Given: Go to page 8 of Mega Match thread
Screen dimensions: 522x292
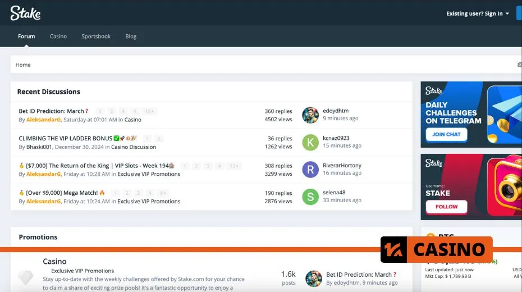Looking at the screenshot, I should click(x=163, y=193).
